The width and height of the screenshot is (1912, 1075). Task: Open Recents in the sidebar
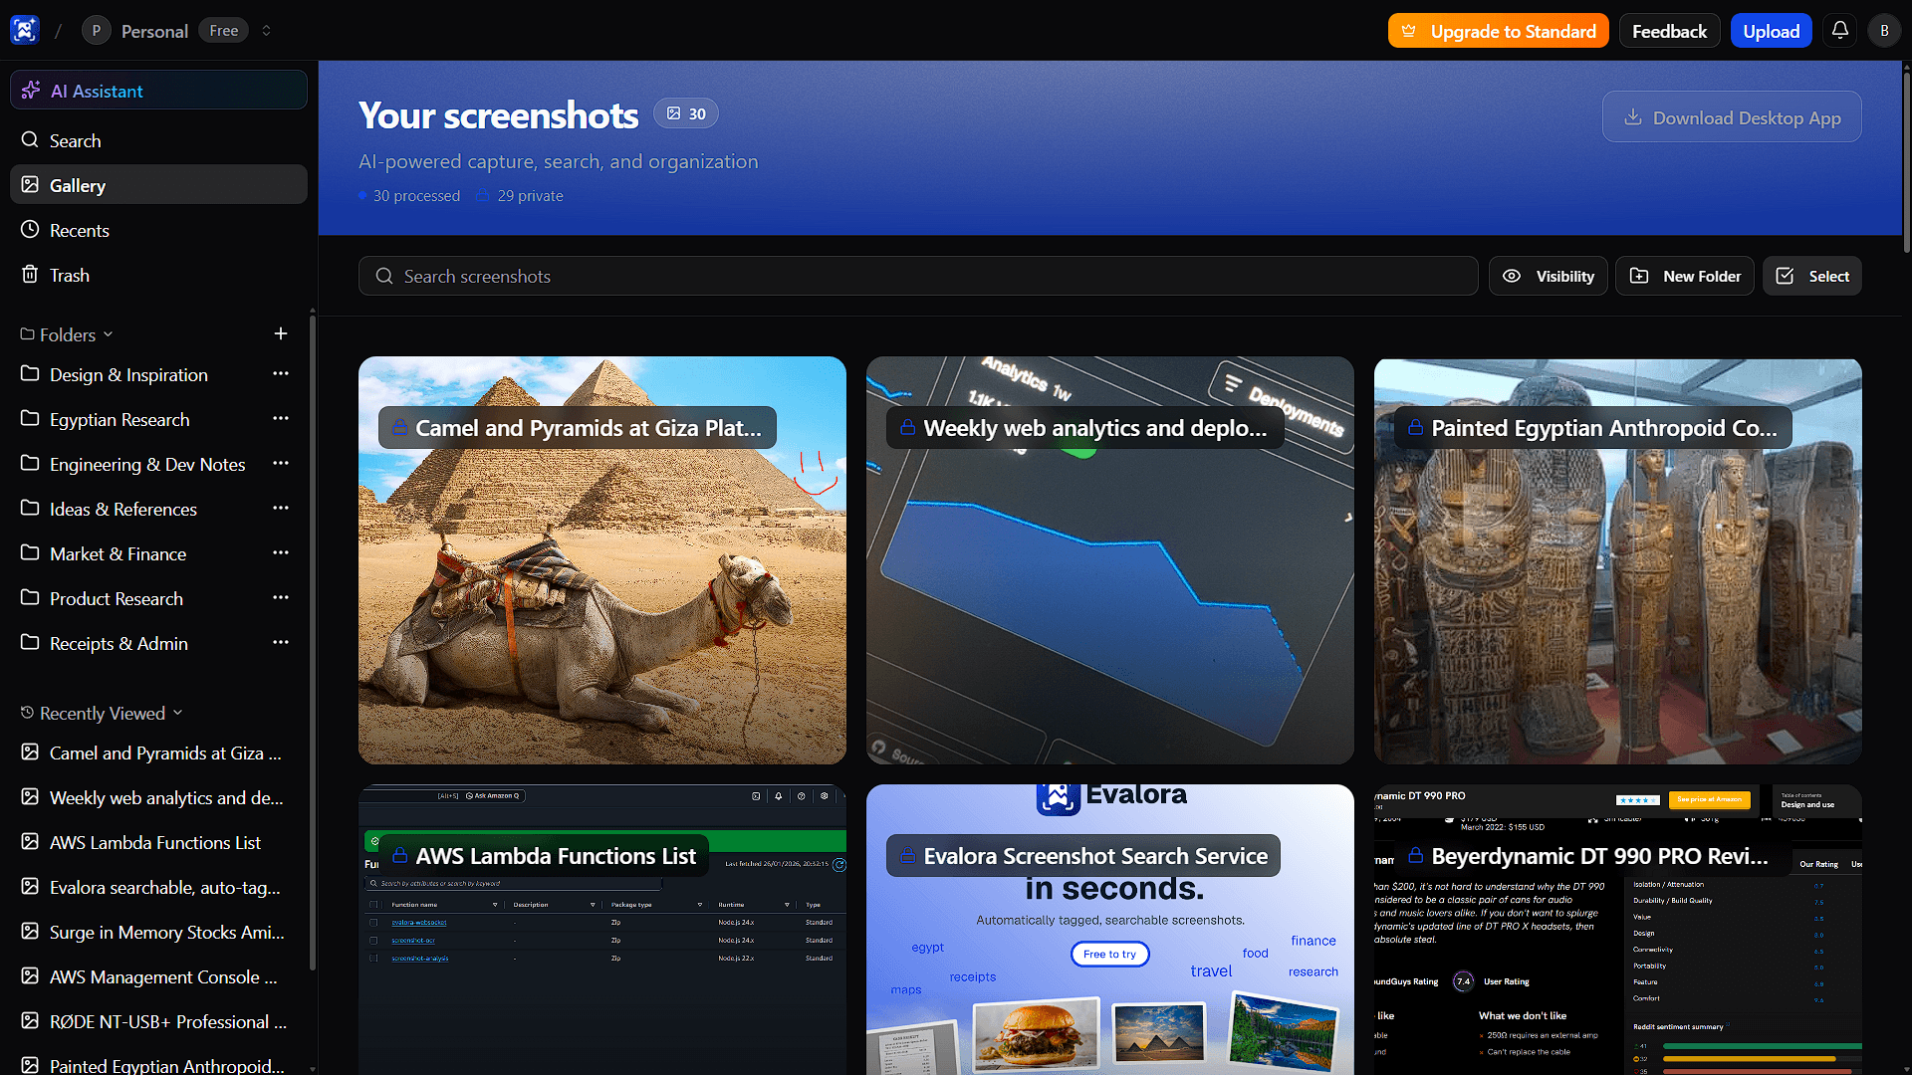tap(80, 230)
